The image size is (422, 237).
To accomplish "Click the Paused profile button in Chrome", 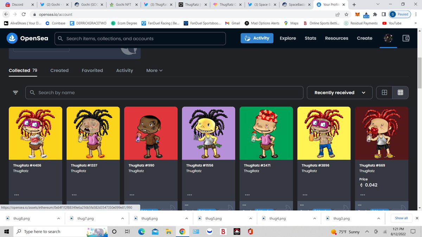I will click(399, 14).
